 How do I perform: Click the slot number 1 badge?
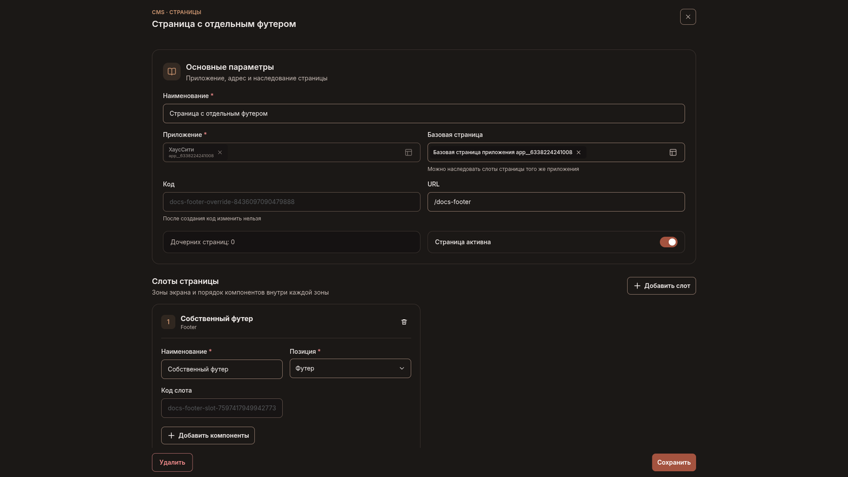pyautogui.click(x=168, y=322)
